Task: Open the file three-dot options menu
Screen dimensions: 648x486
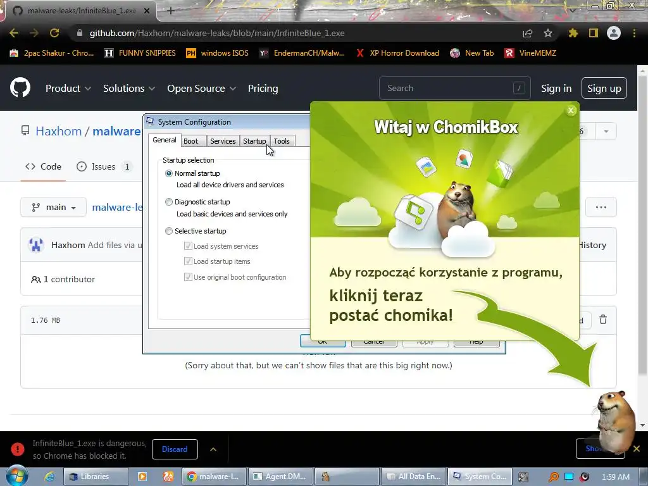Action: click(x=601, y=207)
